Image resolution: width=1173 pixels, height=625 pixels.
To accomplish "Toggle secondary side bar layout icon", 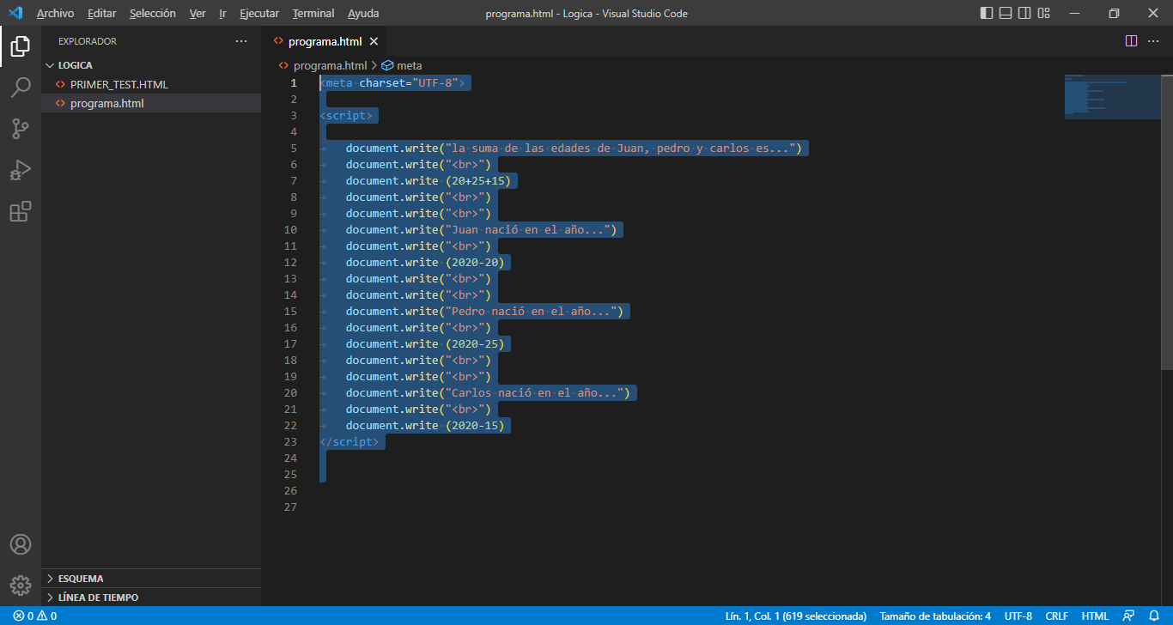I will [x=1024, y=13].
